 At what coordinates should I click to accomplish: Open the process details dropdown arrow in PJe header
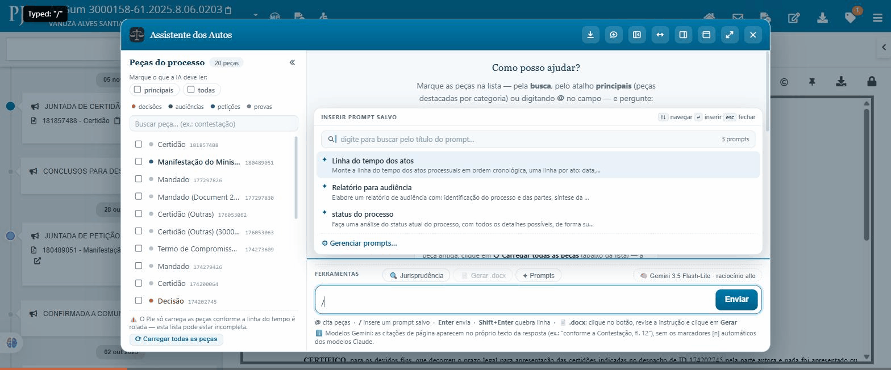255,15
